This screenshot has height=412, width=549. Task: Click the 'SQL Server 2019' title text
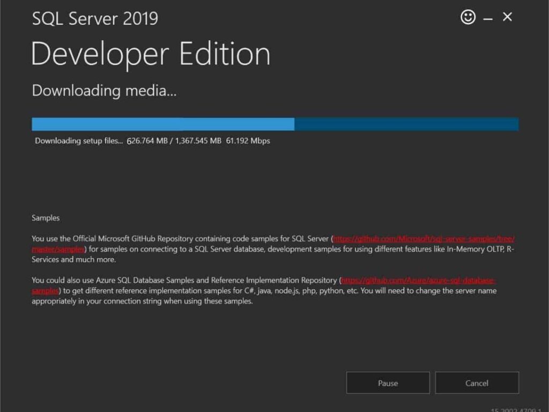pos(95,19)
